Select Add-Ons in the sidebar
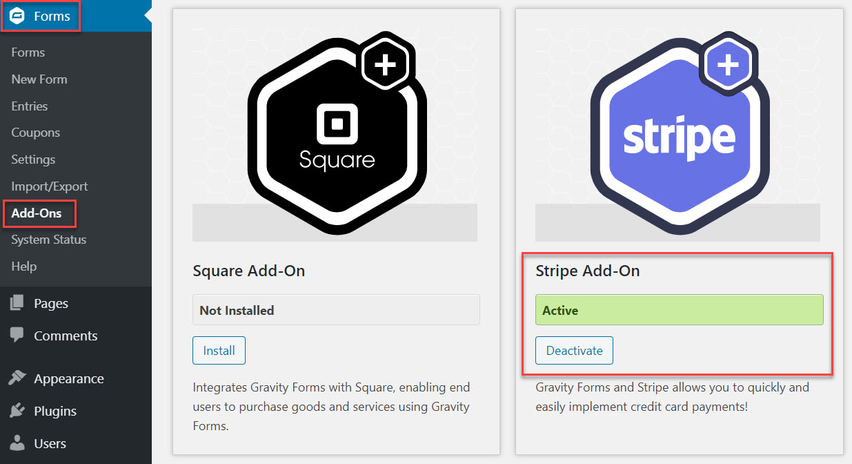 coord(37,213)
